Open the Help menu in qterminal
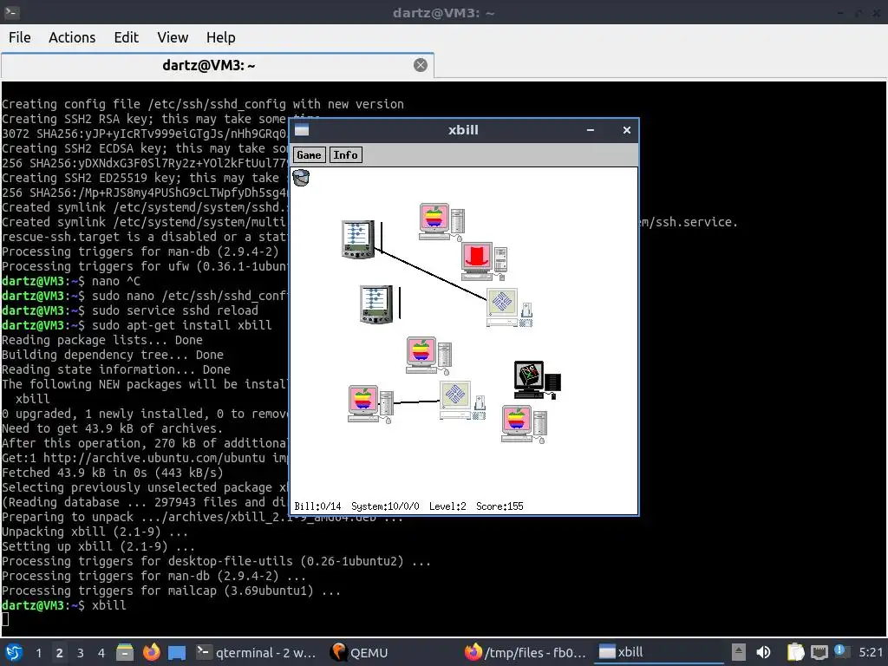 point(220,37)
